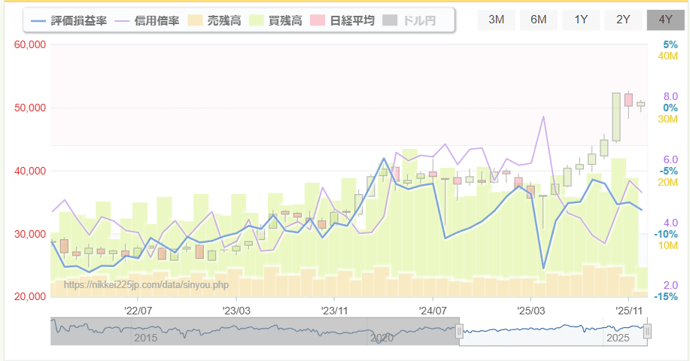Viewport: 690px width, 361px height.
Task: Click the navigator's left range handle
Action: 459,331
